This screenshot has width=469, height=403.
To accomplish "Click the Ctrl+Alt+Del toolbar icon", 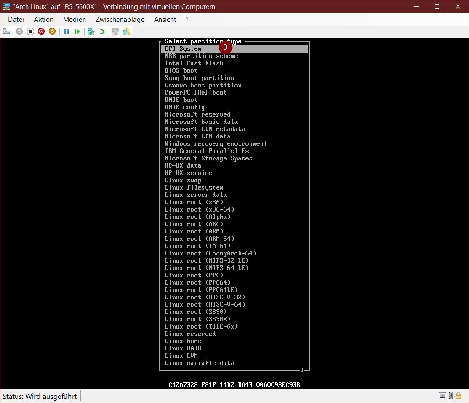I will 6,32.
